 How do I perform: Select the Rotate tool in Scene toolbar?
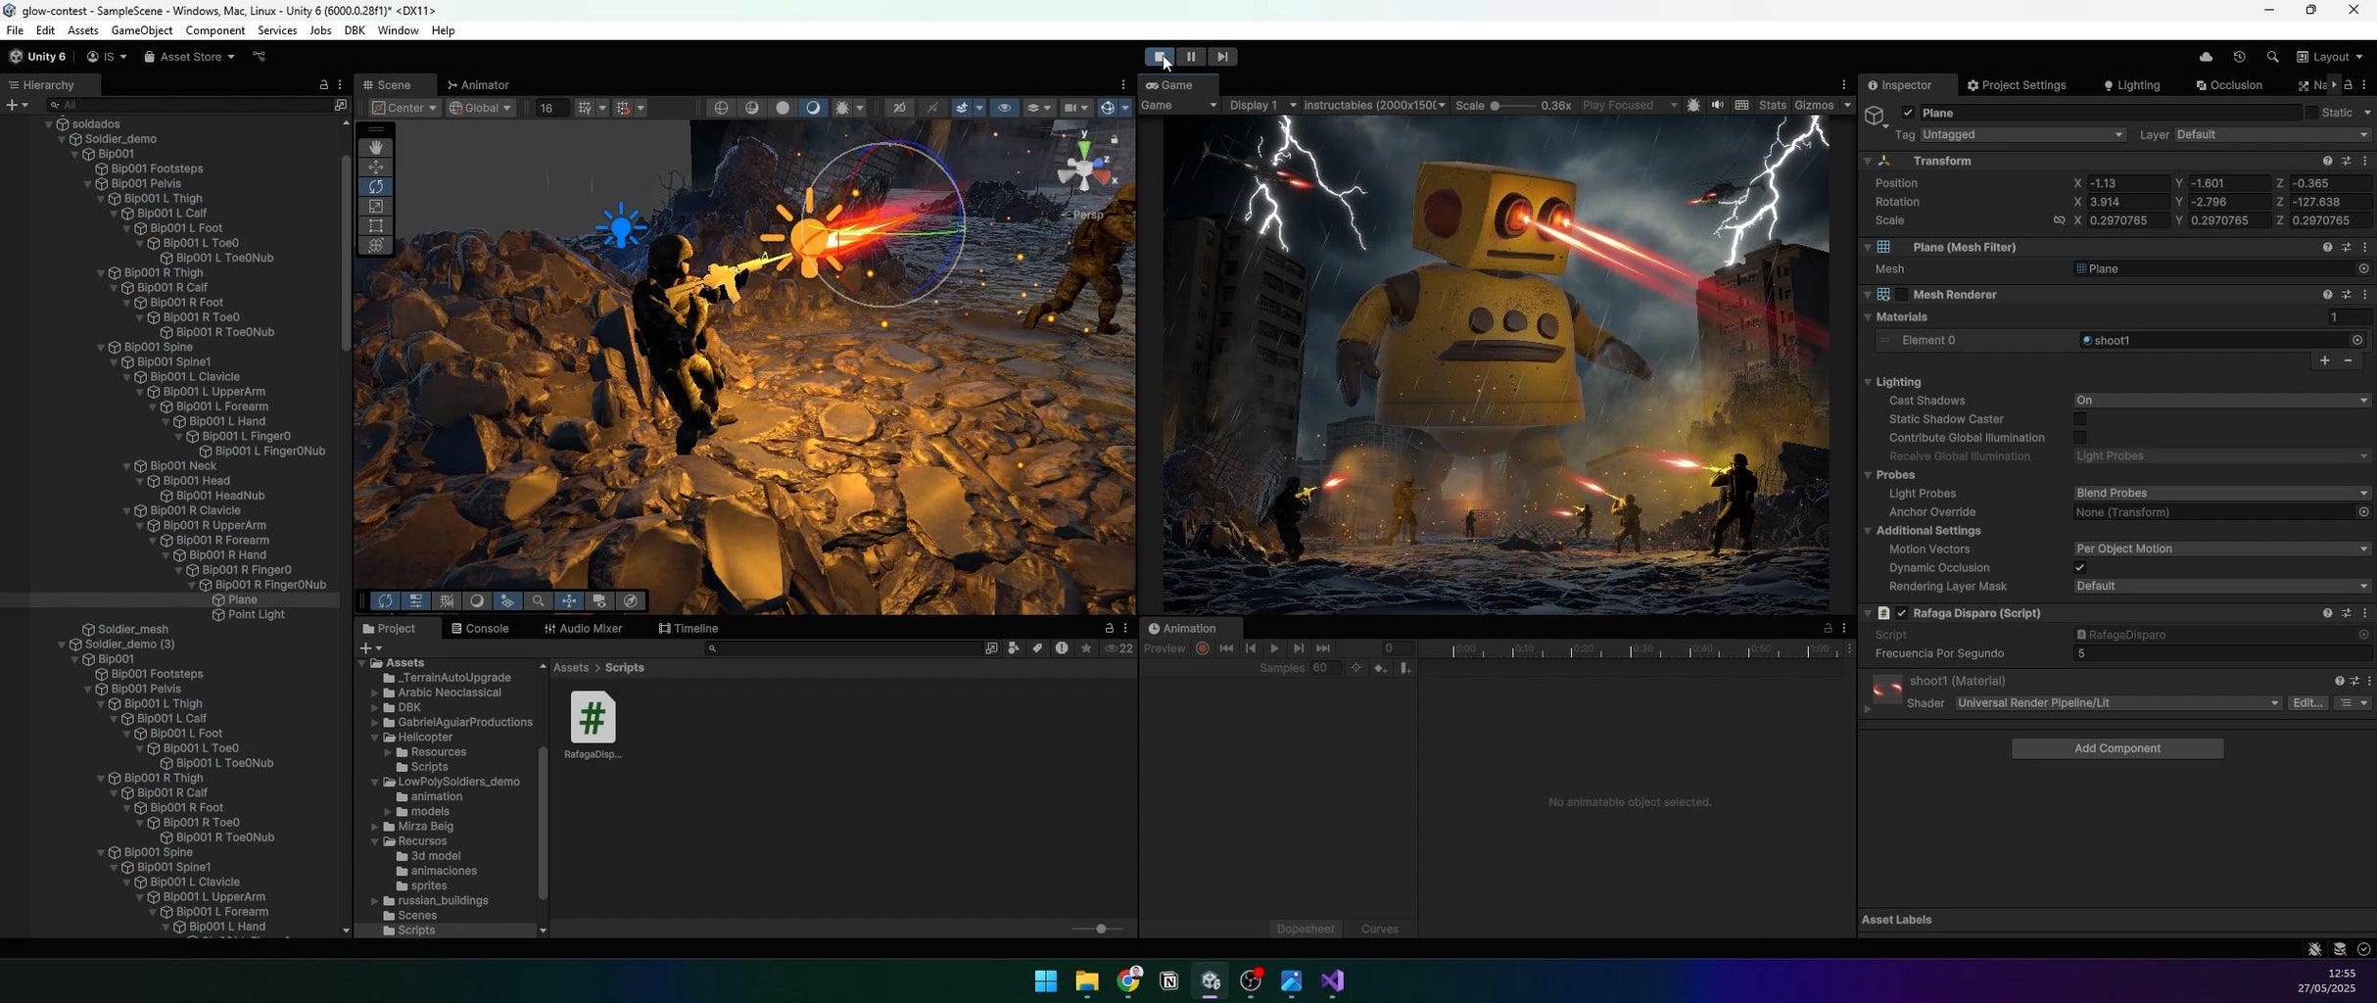[376, 186]
